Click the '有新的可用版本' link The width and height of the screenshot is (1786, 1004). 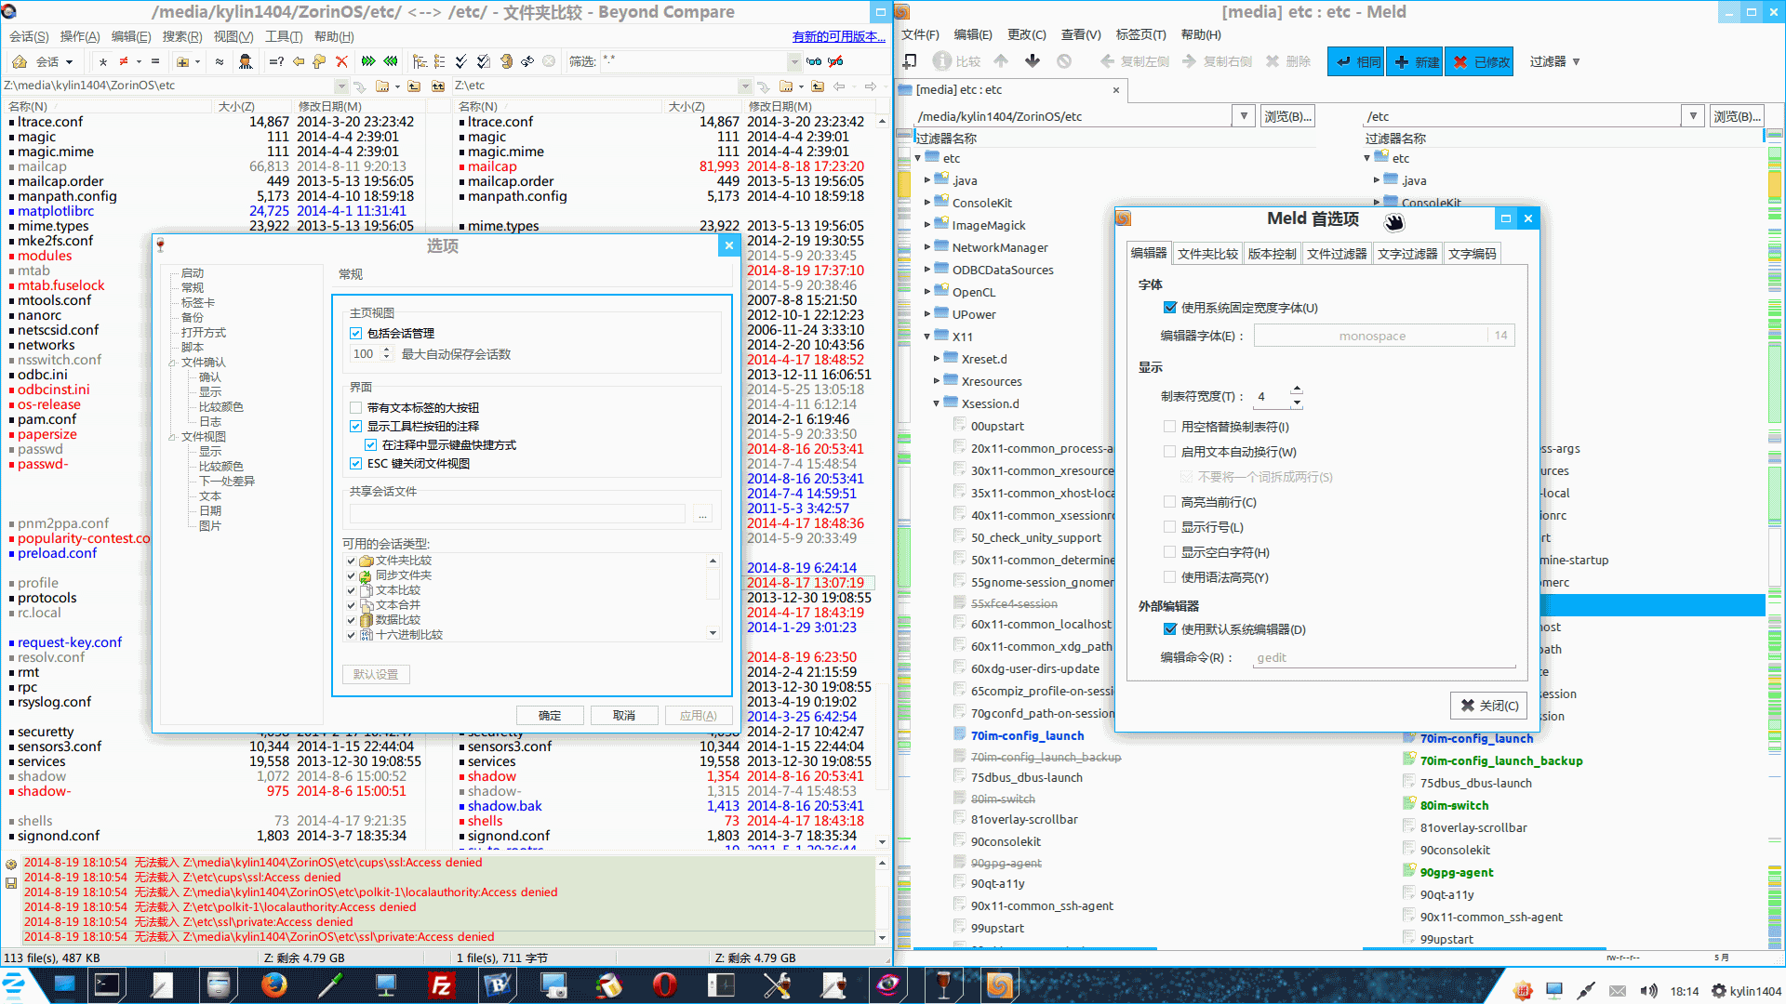pyautogui.click(x=839, y=36)
